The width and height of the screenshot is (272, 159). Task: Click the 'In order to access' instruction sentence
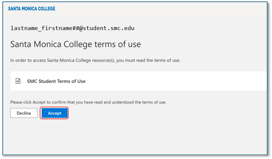coord(95,60)
